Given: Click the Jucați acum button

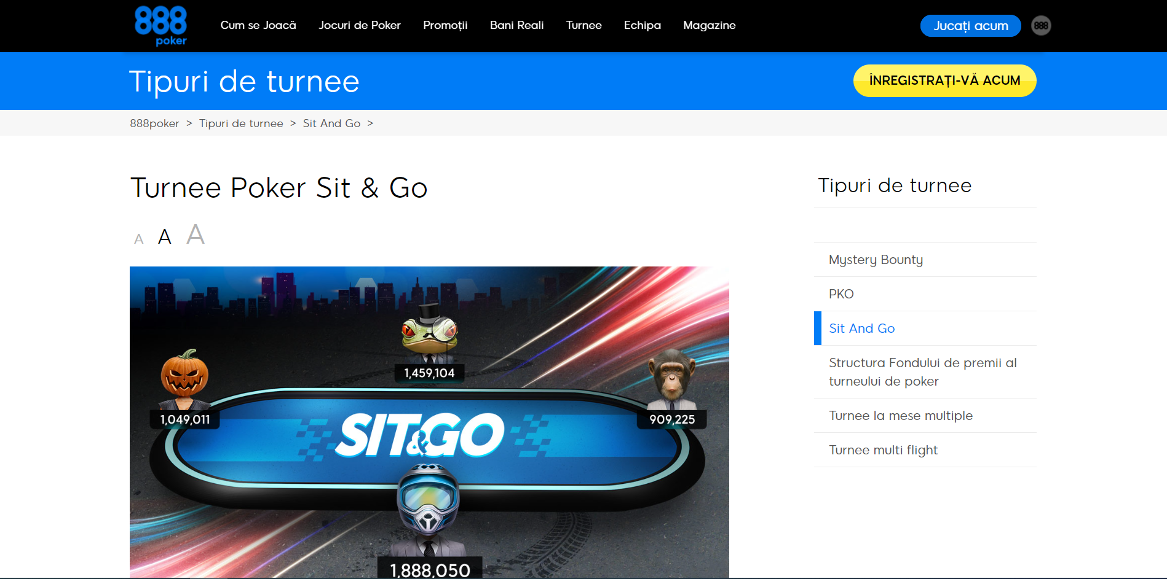Looking at the screenshot, I should pos(971,26).
